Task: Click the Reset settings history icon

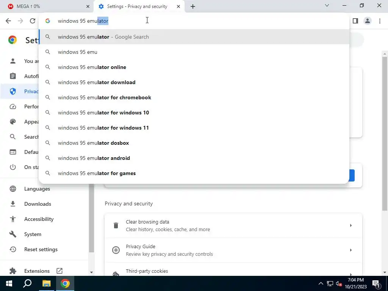Action: point(13,249)
